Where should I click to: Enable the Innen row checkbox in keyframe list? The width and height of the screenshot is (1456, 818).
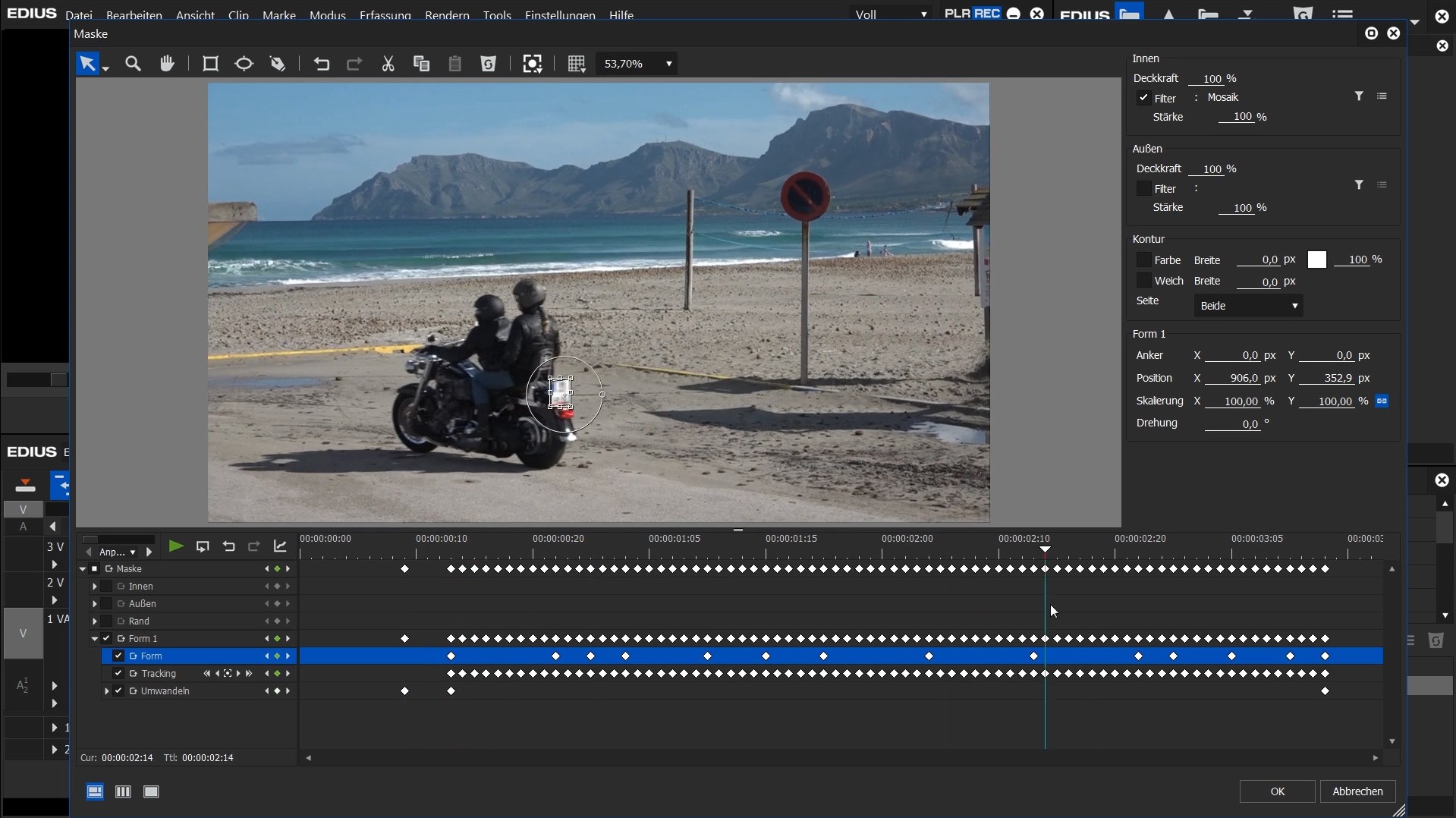(106, 587)
